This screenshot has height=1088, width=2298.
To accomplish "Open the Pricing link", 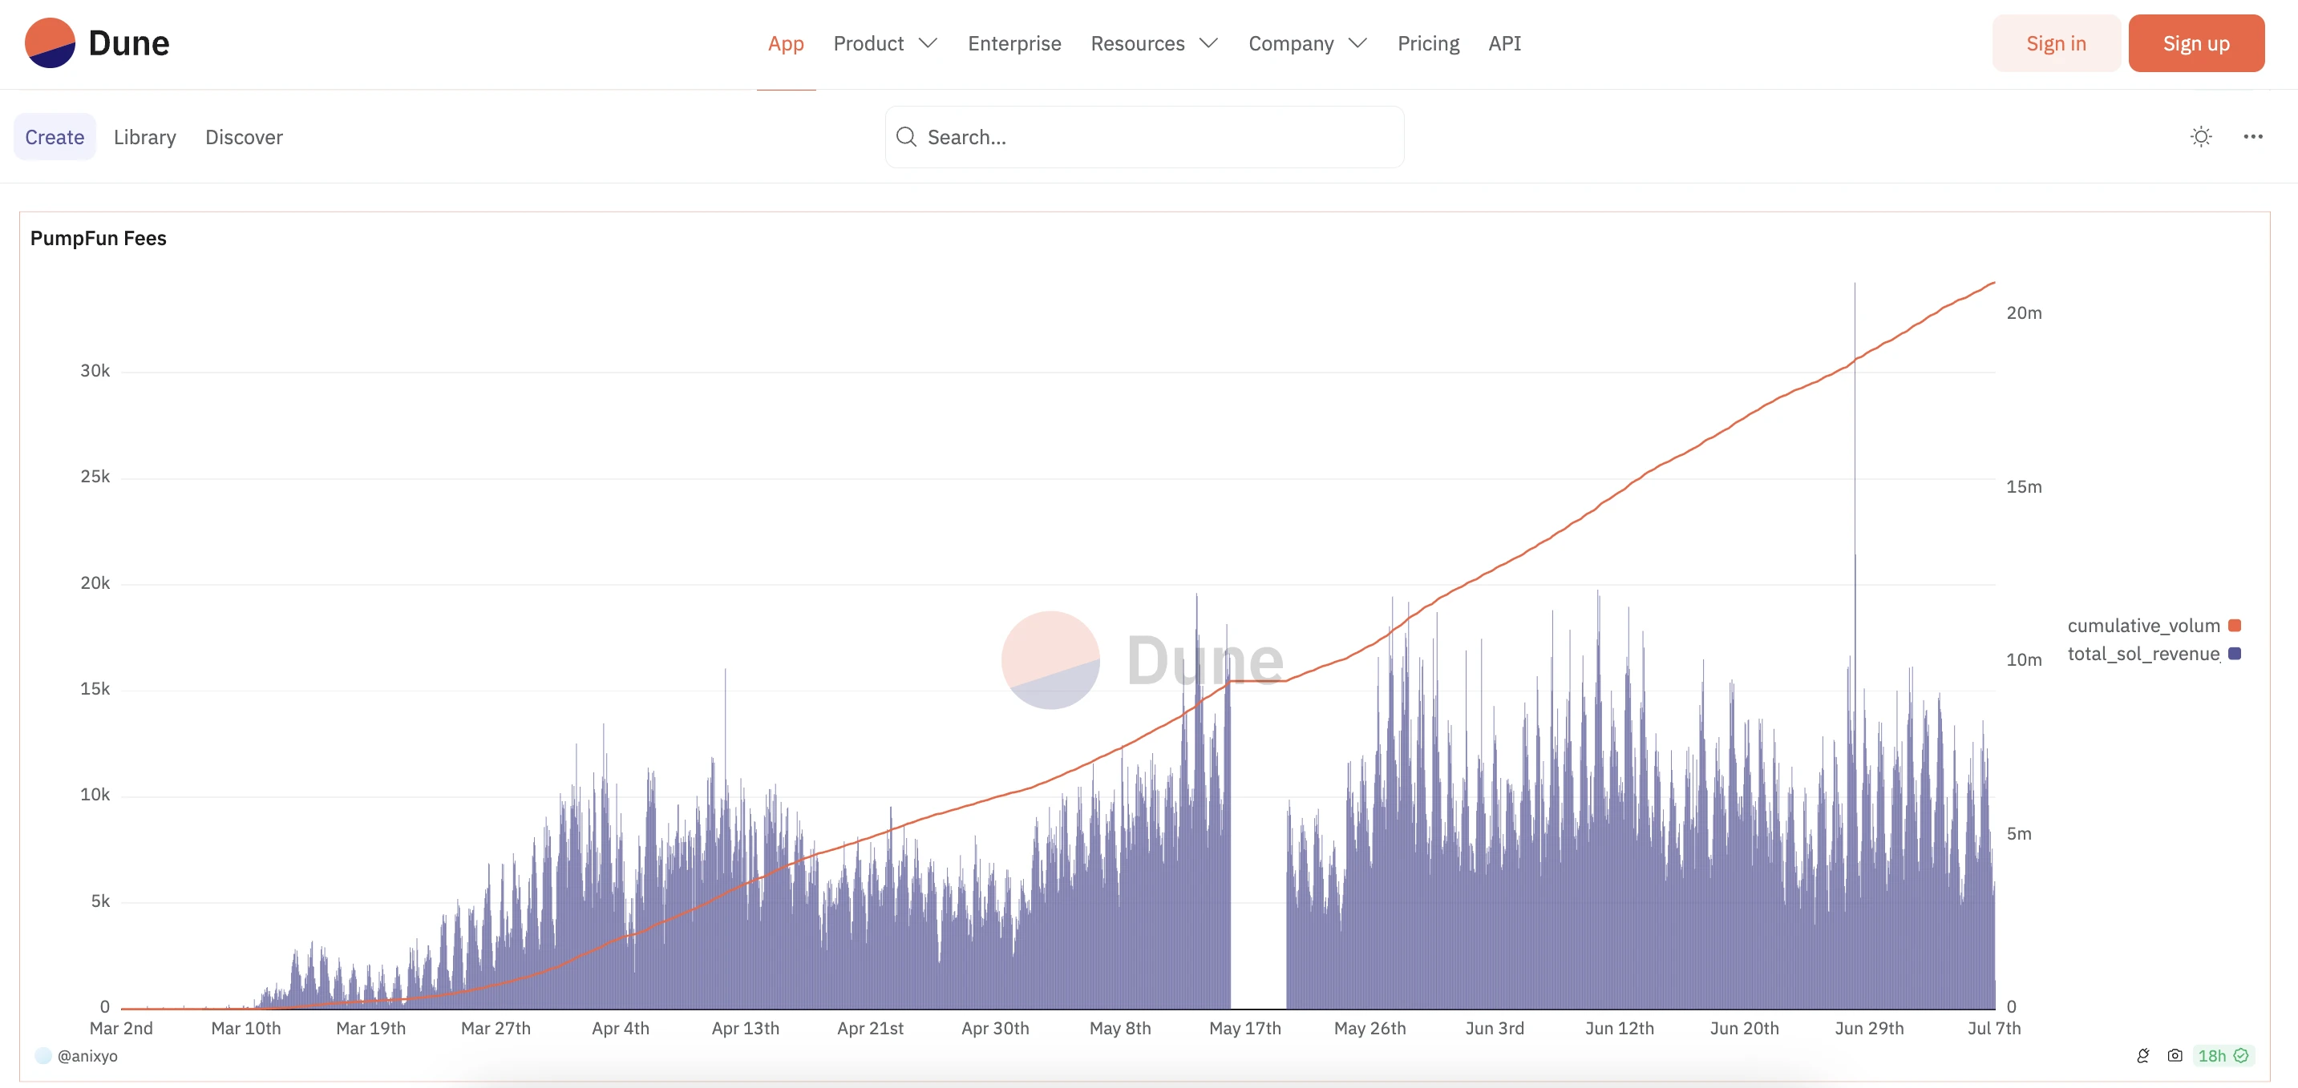I will click(x=1428, y=42).
